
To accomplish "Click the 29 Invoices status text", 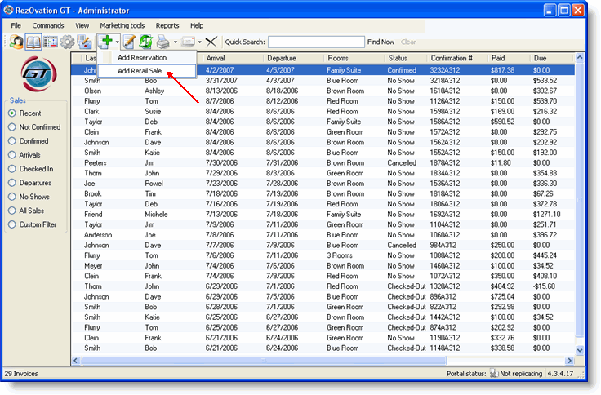I will (x=21, y=374).
